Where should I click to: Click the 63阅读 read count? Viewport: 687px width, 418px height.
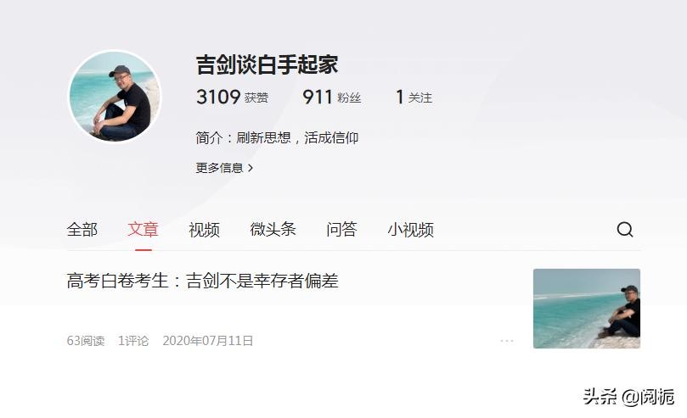[86, 341]
